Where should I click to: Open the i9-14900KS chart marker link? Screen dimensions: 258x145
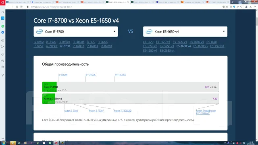click(x=120, y=75)
